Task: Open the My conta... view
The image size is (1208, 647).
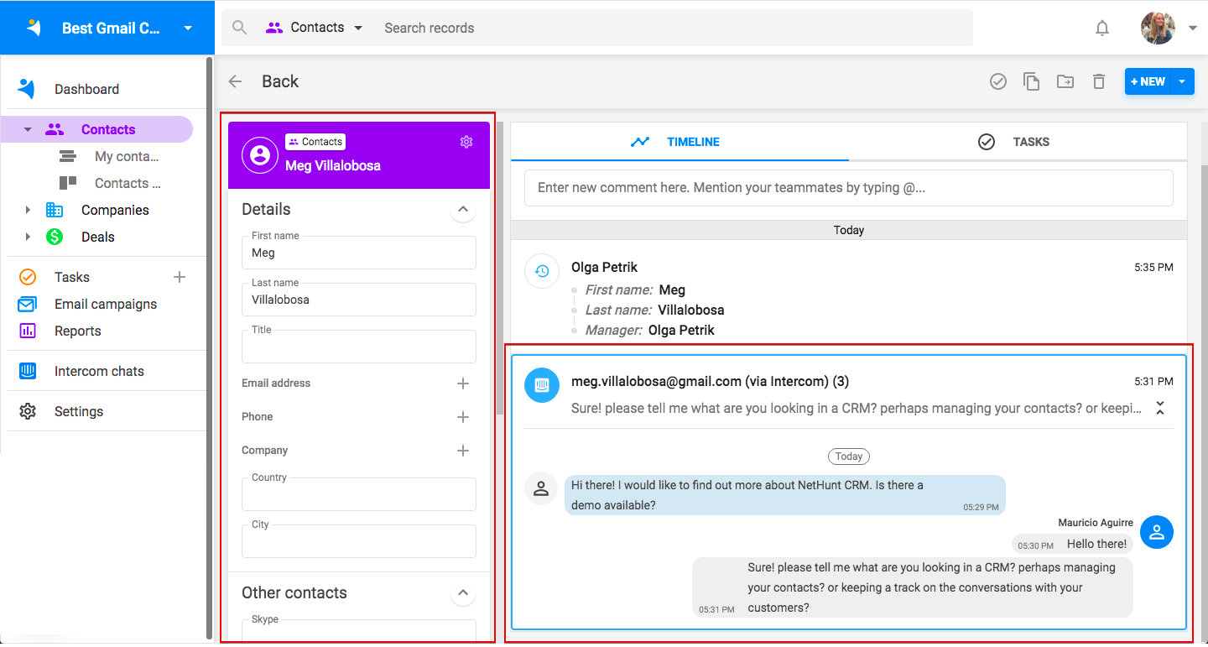Action: 127,156
